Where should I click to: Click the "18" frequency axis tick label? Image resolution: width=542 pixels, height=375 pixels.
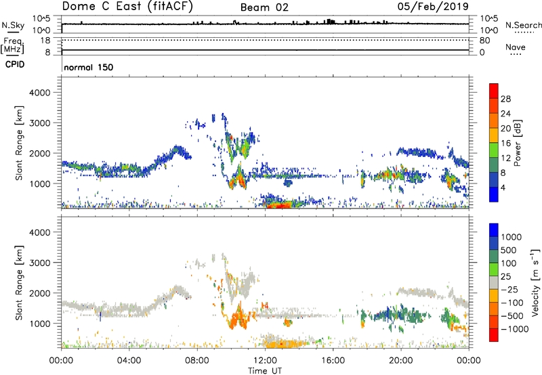[45, 40]
